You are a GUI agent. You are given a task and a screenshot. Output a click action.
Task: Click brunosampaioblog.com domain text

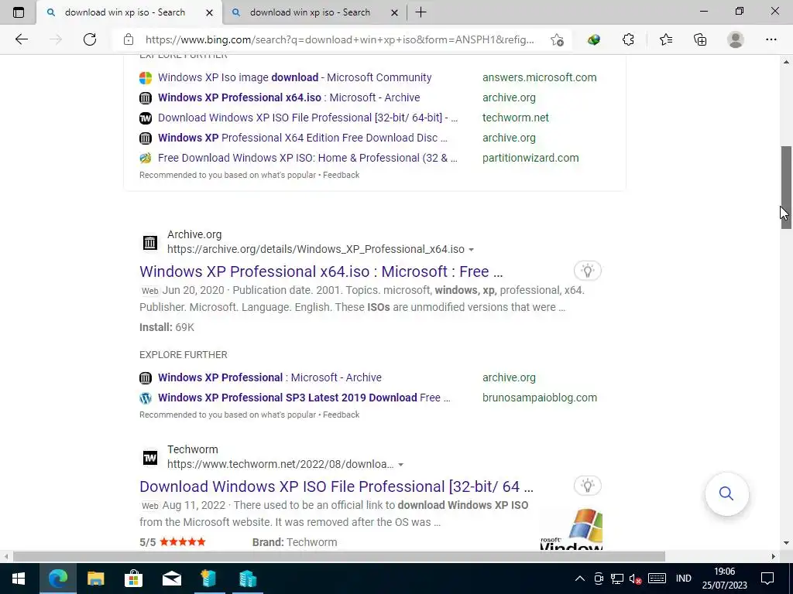click(540, 398)
